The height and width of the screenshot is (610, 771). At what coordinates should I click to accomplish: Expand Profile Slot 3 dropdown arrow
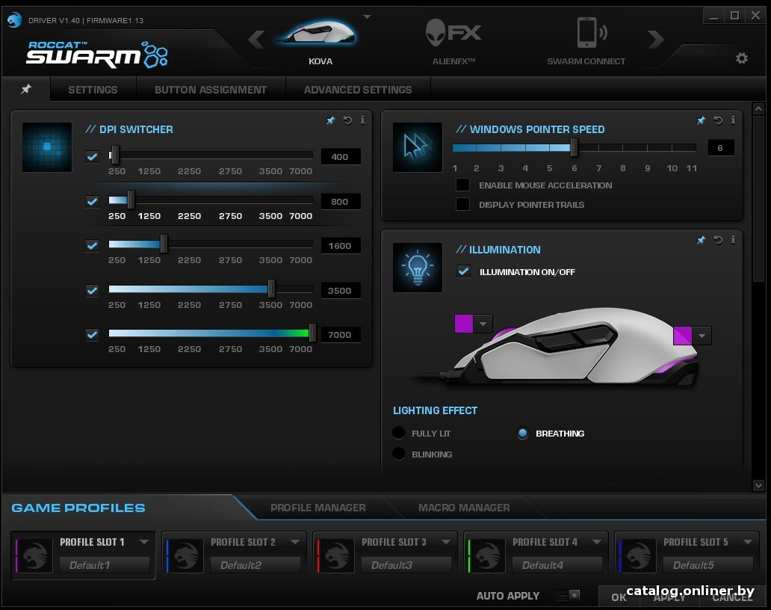click(x=446, y=542)
